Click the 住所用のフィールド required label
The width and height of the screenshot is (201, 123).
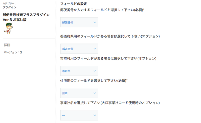click(94, 81)
